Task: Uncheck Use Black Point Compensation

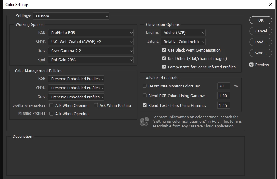Action: click(x=164, y=50)
